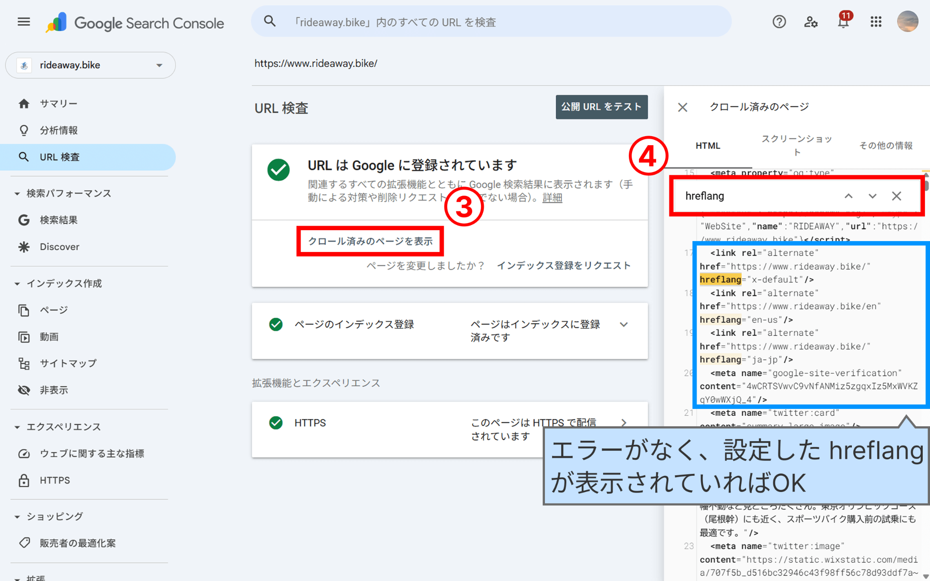The image size is (930, 581).
Task: Click the profile avatar
Action: 907,21
